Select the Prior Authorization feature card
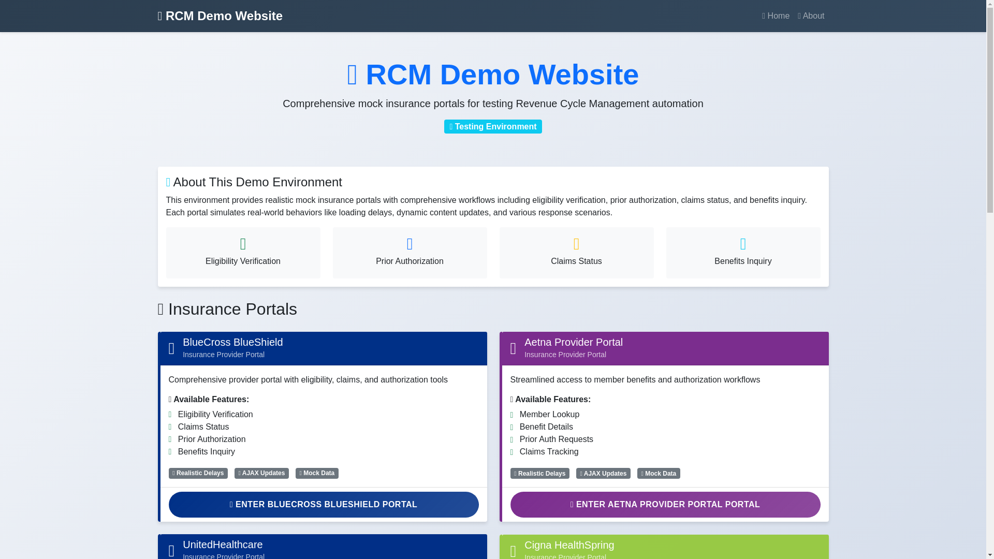 click(410, 253)
